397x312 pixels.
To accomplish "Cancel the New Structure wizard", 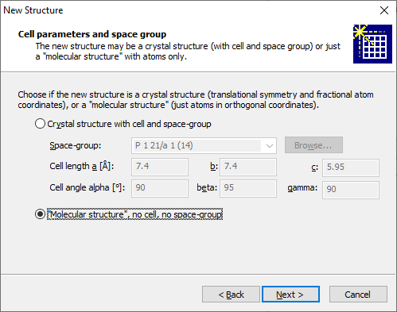I will 358,295.
